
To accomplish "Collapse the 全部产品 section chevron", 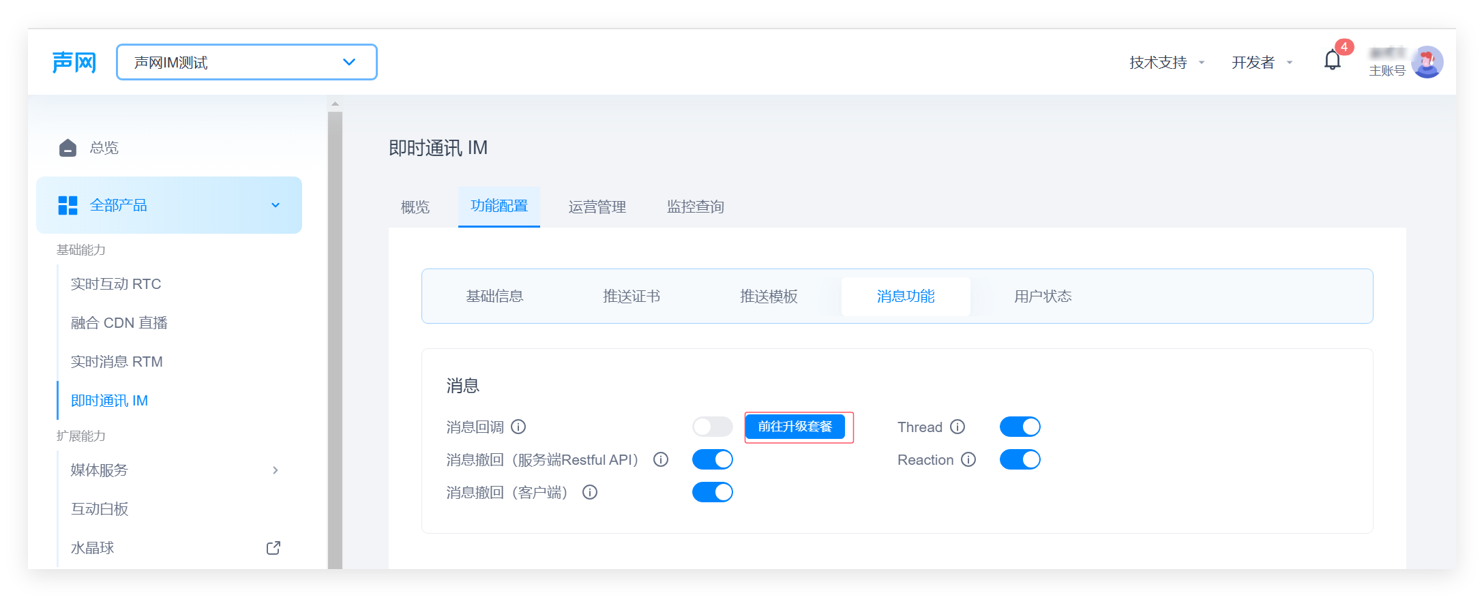I will (x=276, y=205).
